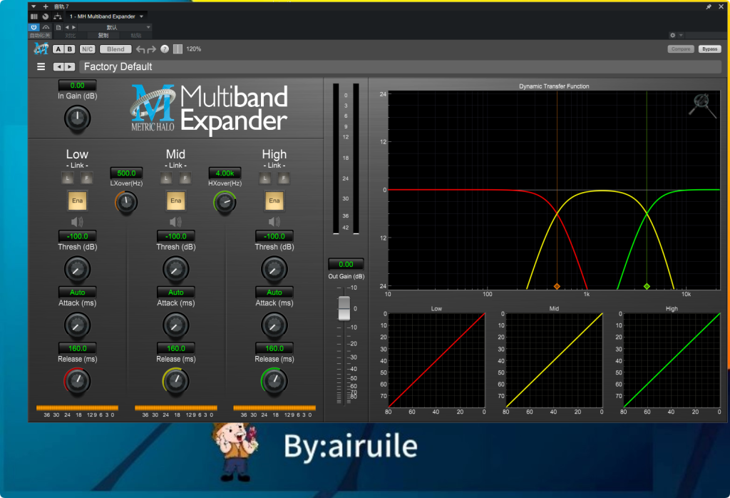The width and height of the screenshot is (730, 498).
Task: Select preset slot A
Action: click(58, 49)
